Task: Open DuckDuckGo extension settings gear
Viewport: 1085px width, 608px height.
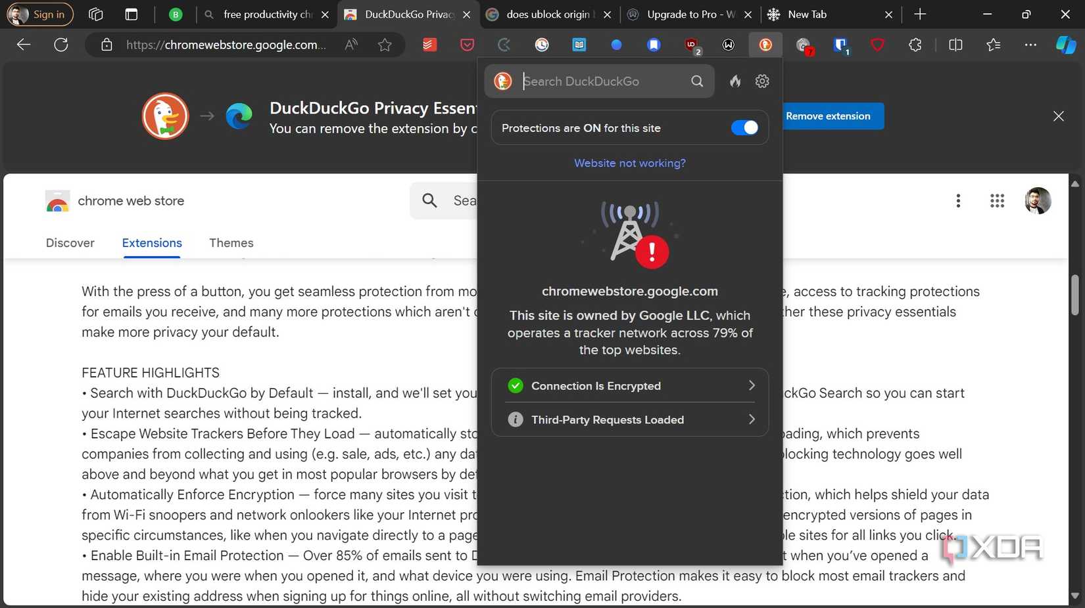Action: [x=761, y=81]
